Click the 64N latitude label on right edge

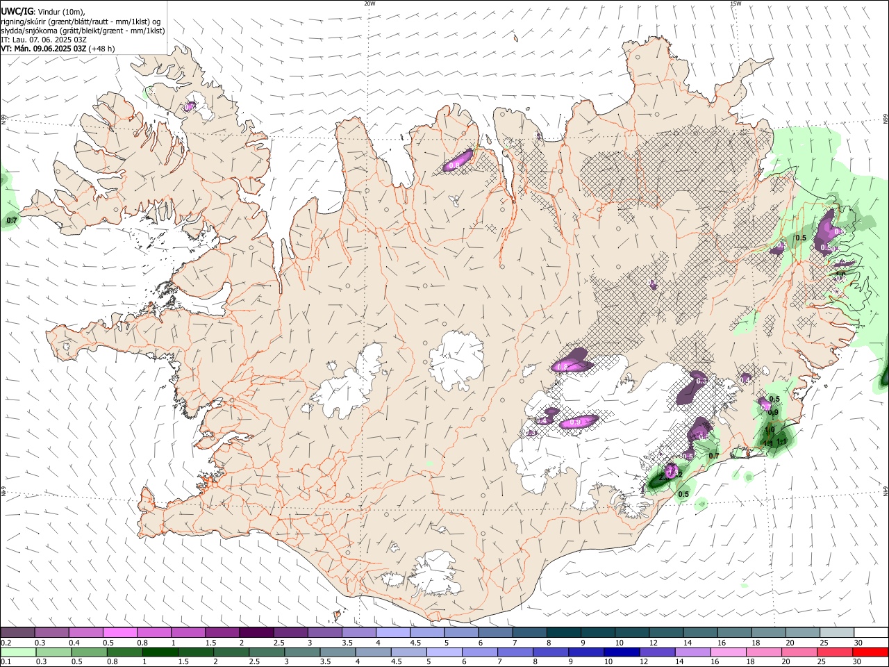click(x=886, y=491)
